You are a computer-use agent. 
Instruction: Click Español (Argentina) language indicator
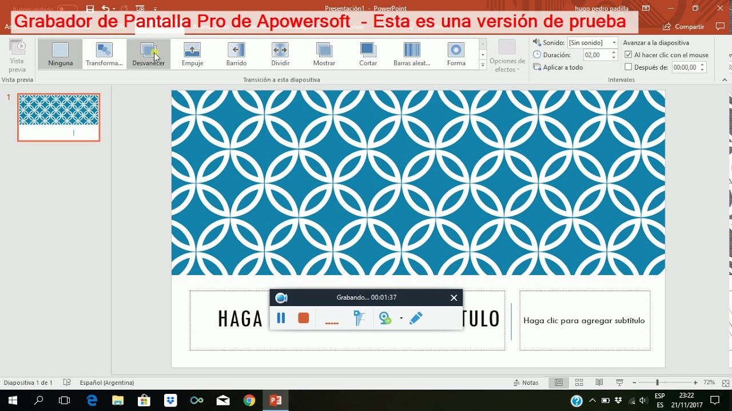(x=107, y=382)
